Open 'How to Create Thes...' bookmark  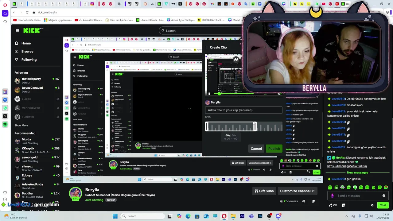[27, 20]
